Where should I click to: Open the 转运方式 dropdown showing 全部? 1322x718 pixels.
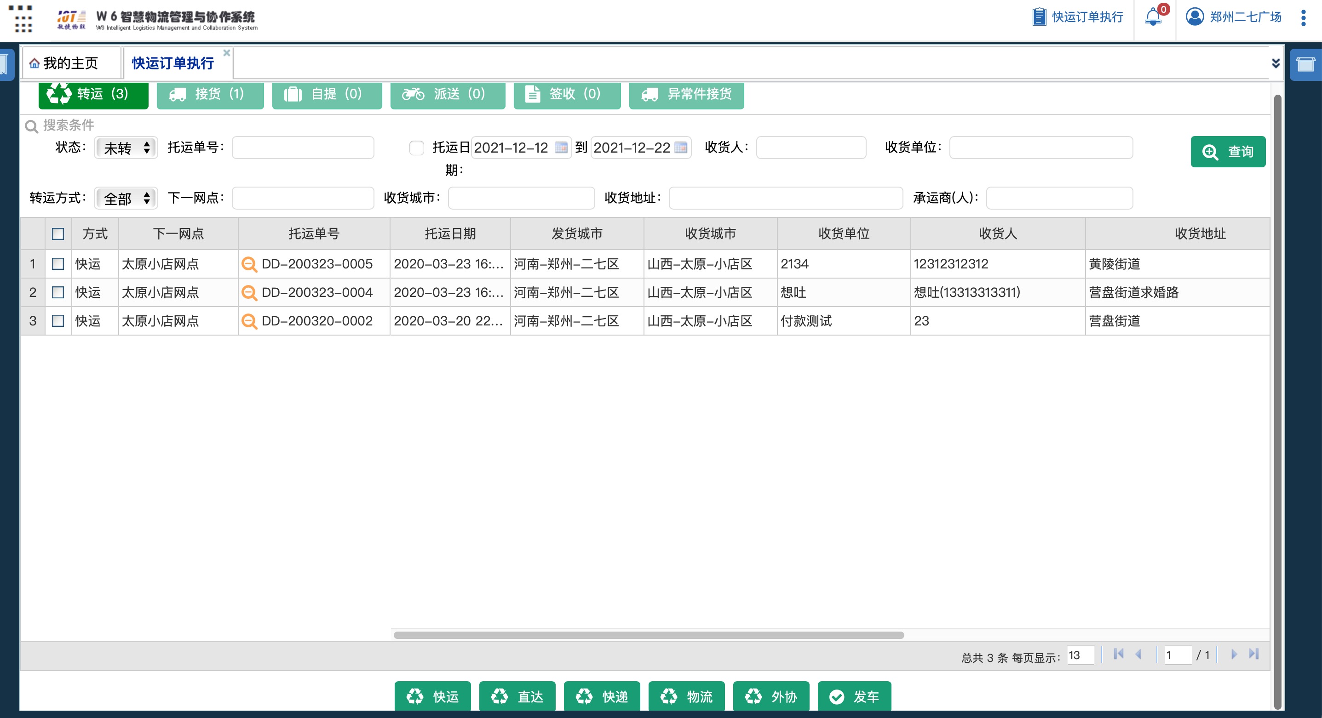(x=126, y=198)
